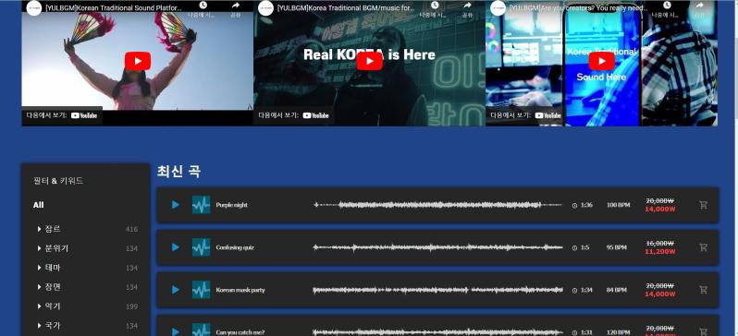The height and width of the screenshot is (336, 738).
Task: Play the Korea Traditional Sound Here video
Action: [601, 61]
